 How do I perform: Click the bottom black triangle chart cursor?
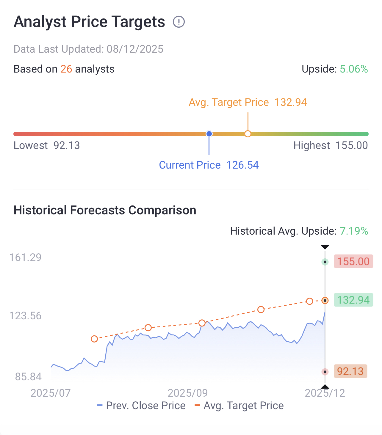tap(325, 387)
